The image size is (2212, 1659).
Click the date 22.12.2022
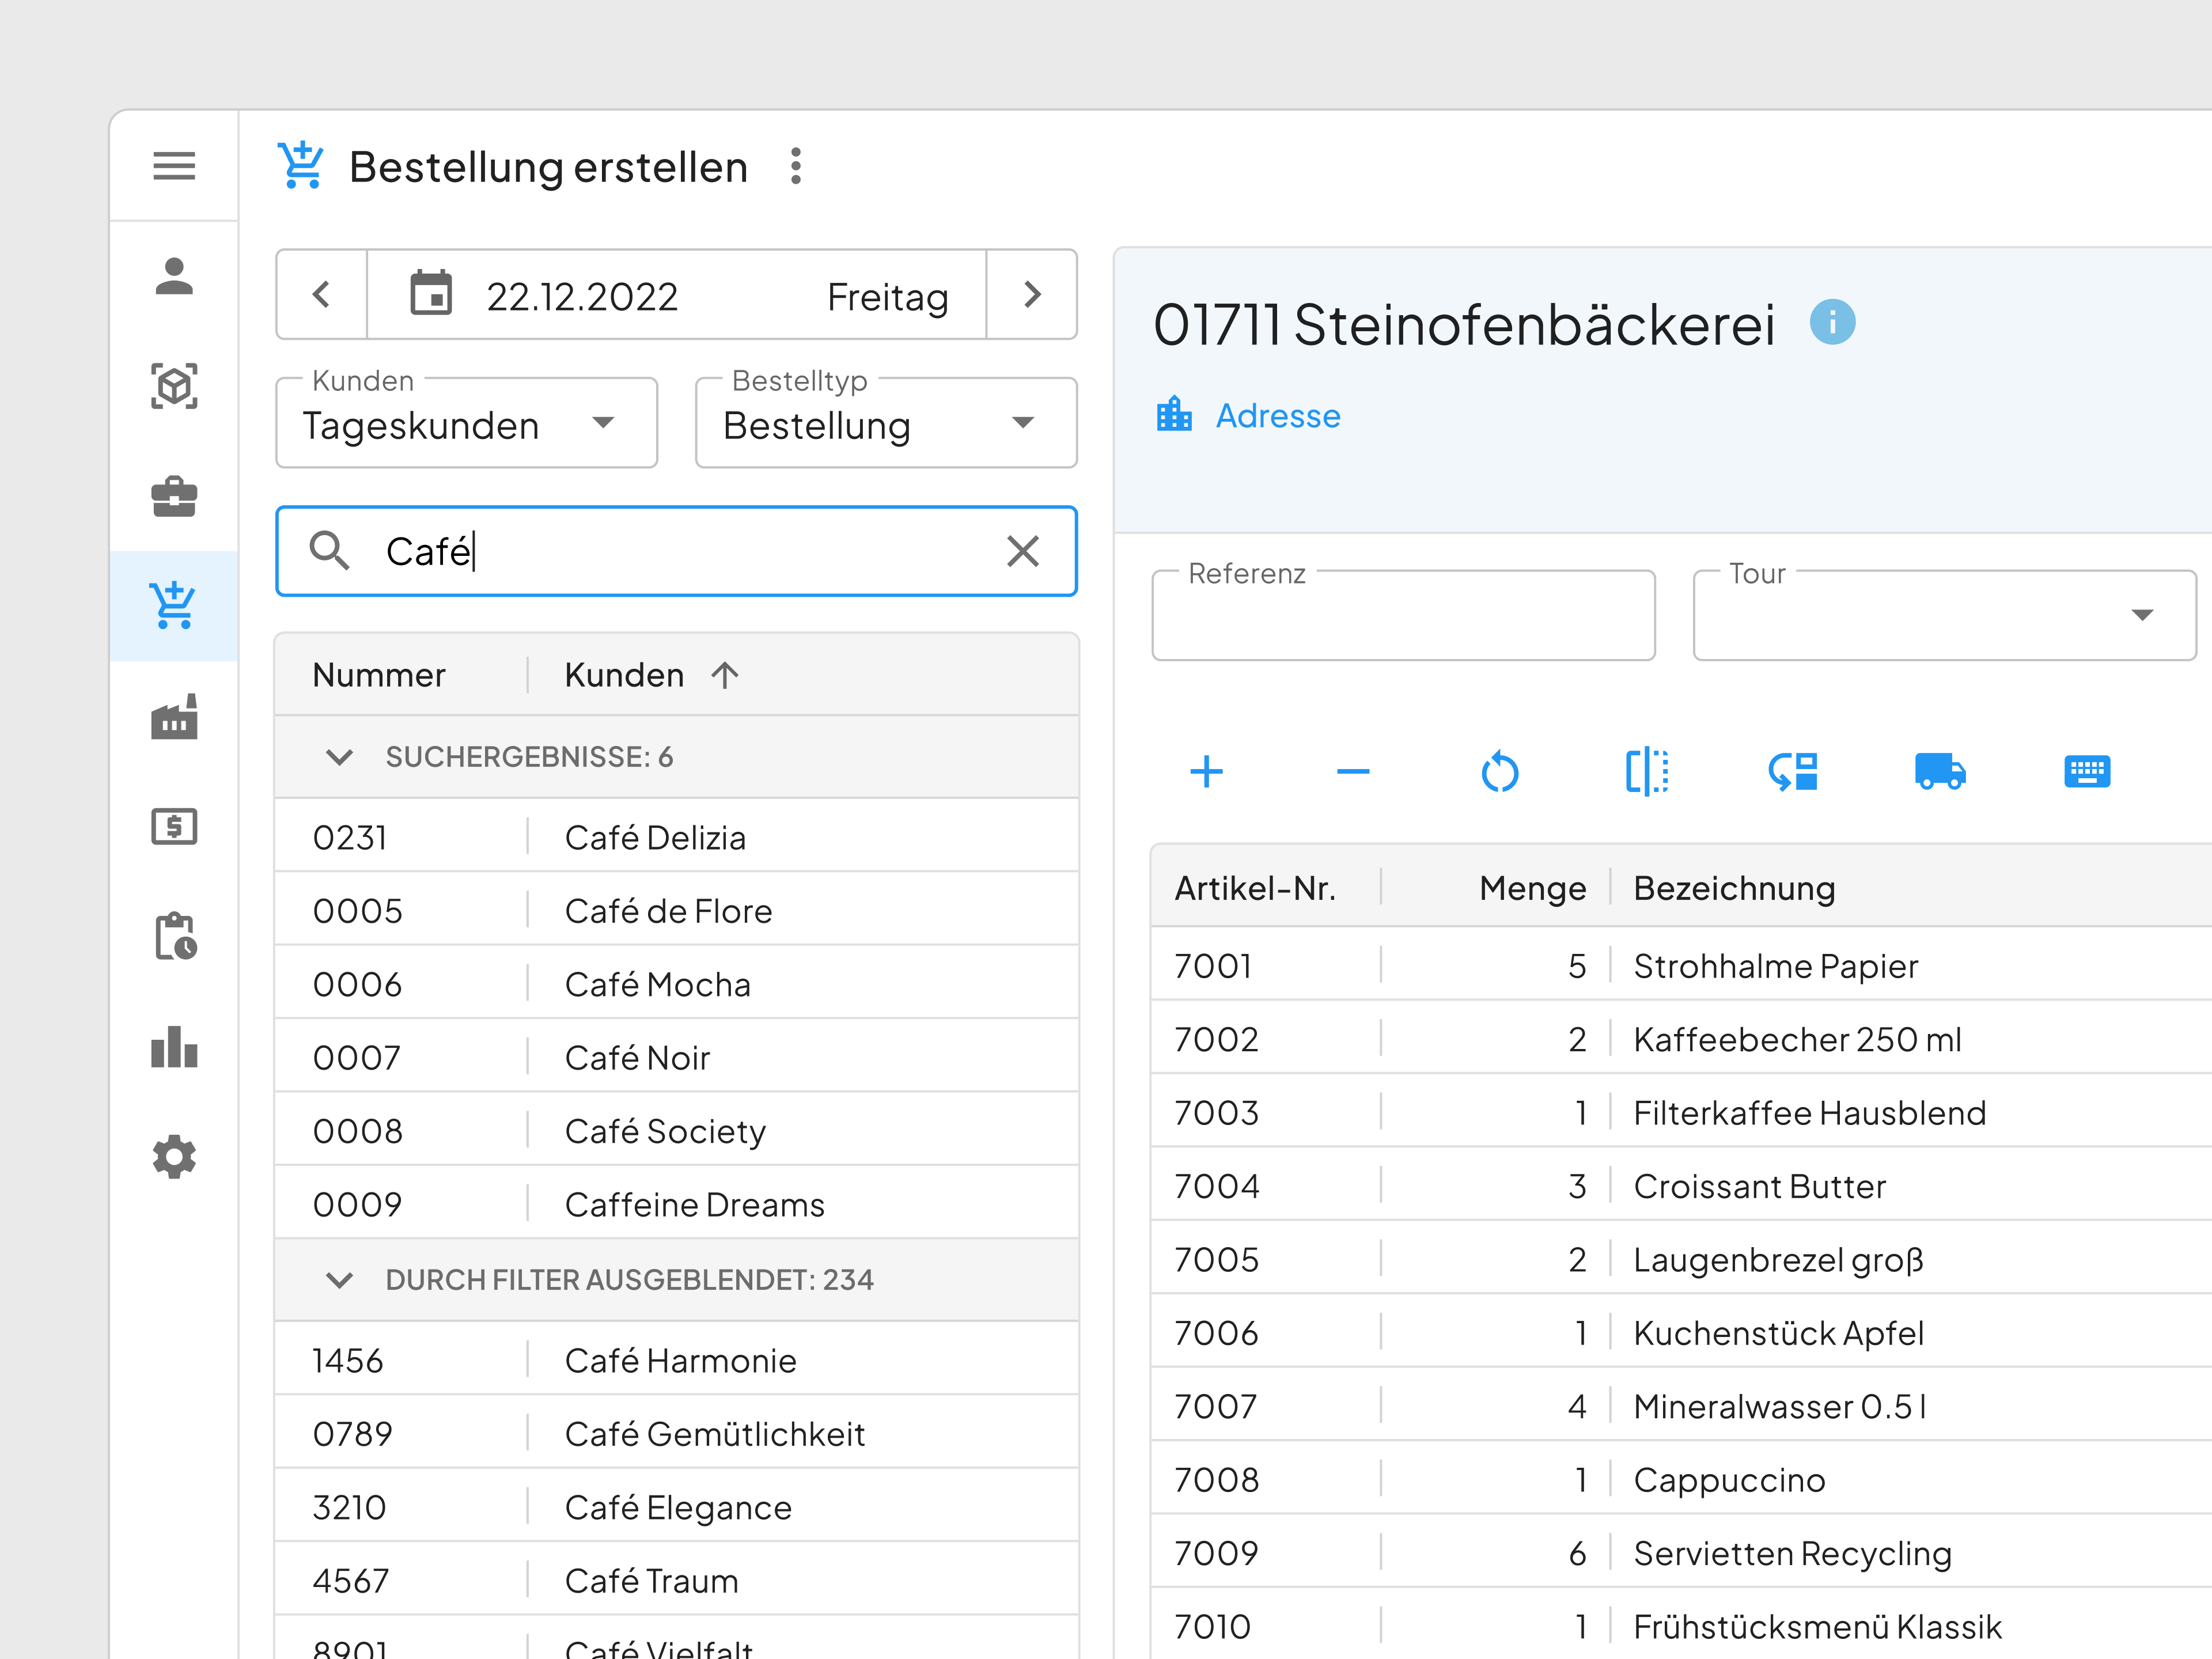[x=582, y=297]
